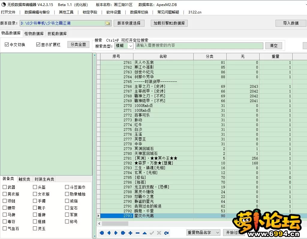The width and height of the screenshot is (307, 239).
Task: Open version directory path combo box
Action: [x=66, y=23]
